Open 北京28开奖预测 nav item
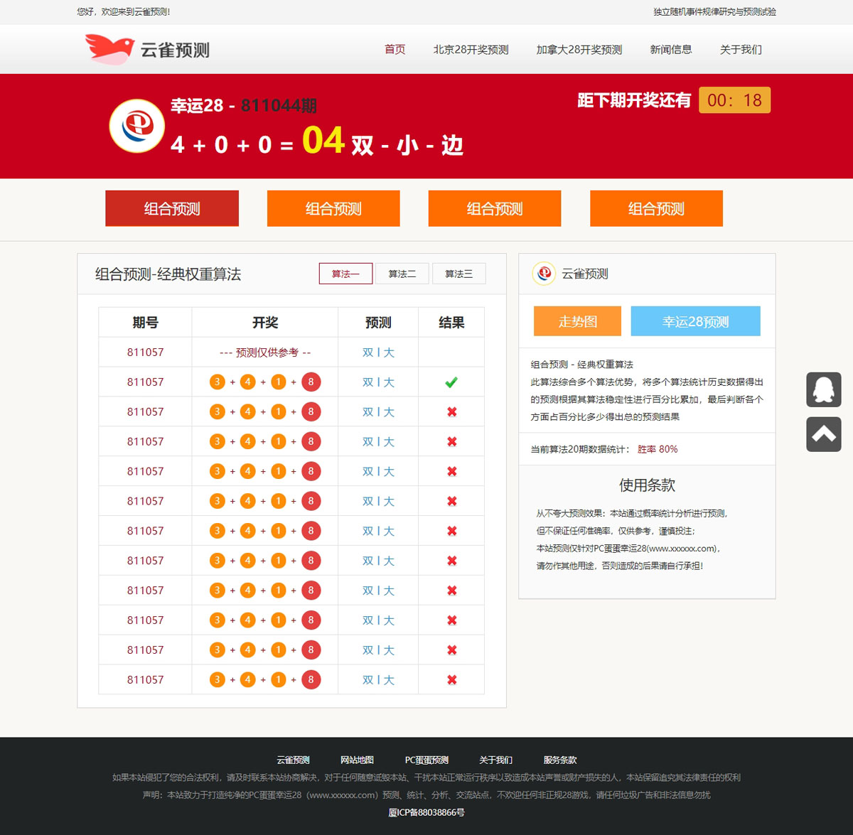 click(x=471, y=49)
